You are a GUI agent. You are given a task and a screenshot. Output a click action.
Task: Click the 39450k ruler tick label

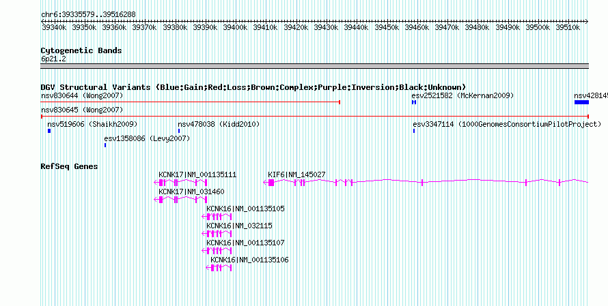[387, 28]
